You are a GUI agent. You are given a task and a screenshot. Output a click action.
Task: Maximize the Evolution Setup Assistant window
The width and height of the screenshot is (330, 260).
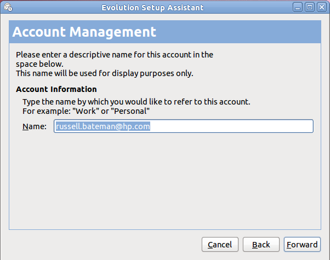(310, 7)
